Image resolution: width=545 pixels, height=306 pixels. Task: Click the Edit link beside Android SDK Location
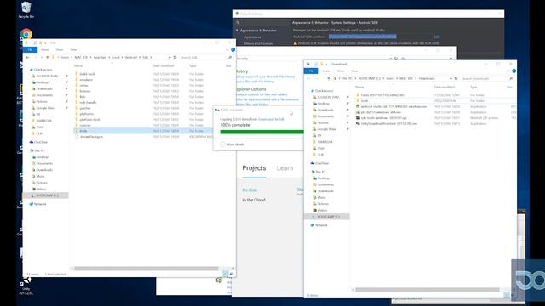coord(437,37)
